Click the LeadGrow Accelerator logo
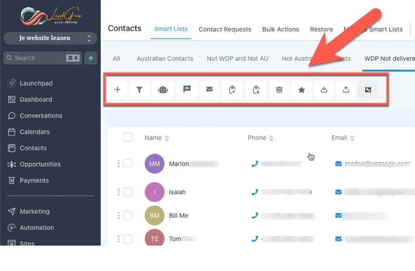Image resolution: width=415 pixels, height=271 pixels. pyautogui.click(x=51, y=16)
